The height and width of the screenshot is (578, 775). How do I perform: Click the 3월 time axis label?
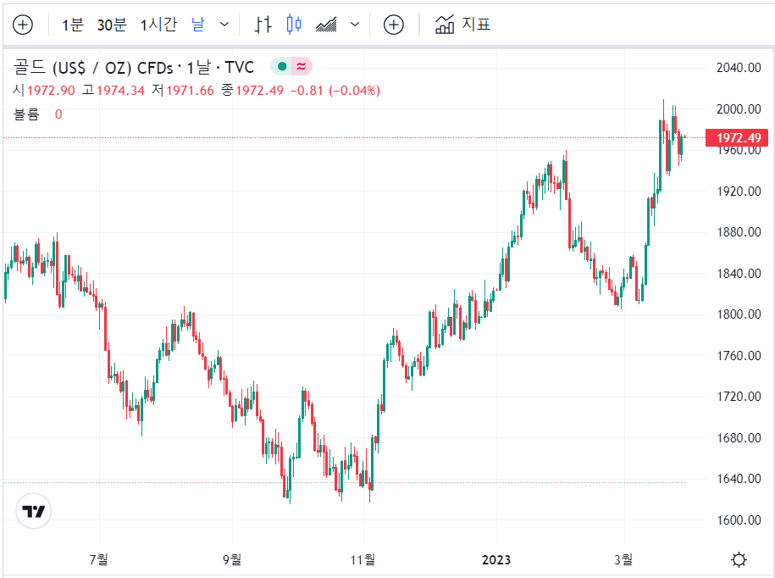623,559
